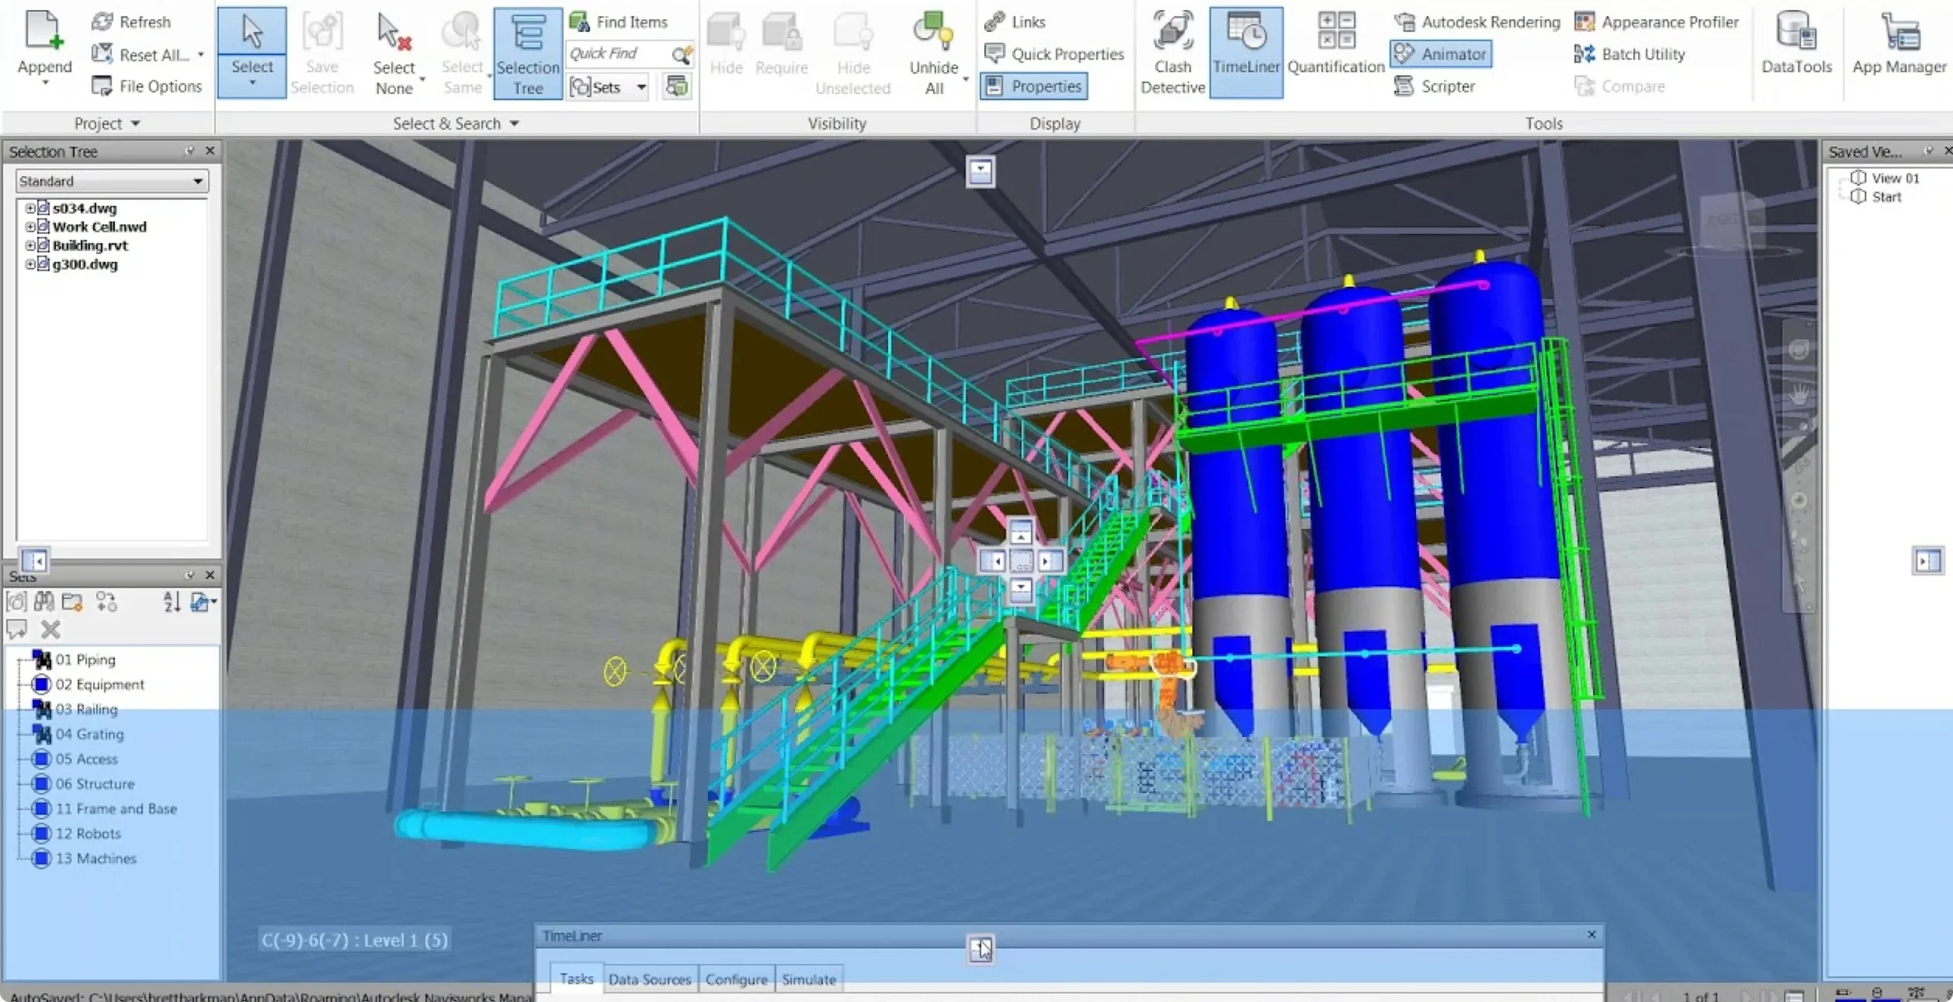Image resolution: width=1953 pixels, height=1002 pixels.
Task: Toggle the Animator window
Action: click(1441, 54)
